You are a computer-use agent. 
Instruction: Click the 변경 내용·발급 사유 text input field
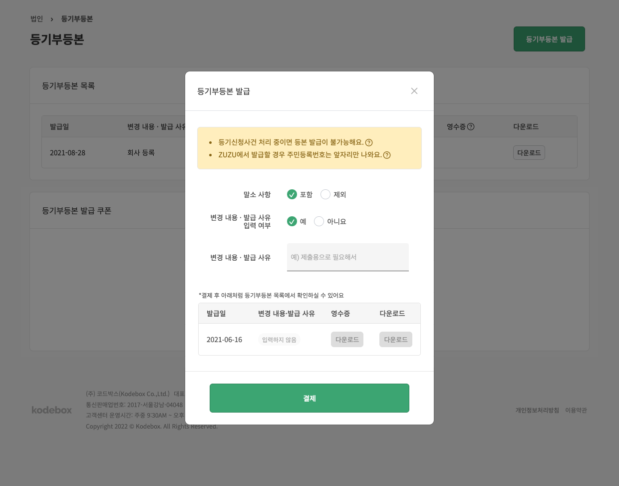click(x=348, y=257)
